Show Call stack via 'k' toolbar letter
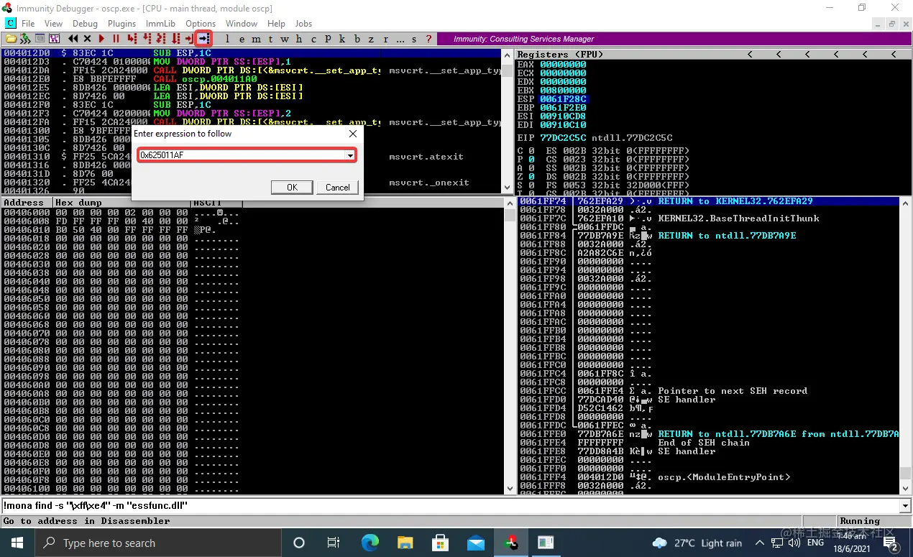 pyautogui.click(x=342, y=39)
